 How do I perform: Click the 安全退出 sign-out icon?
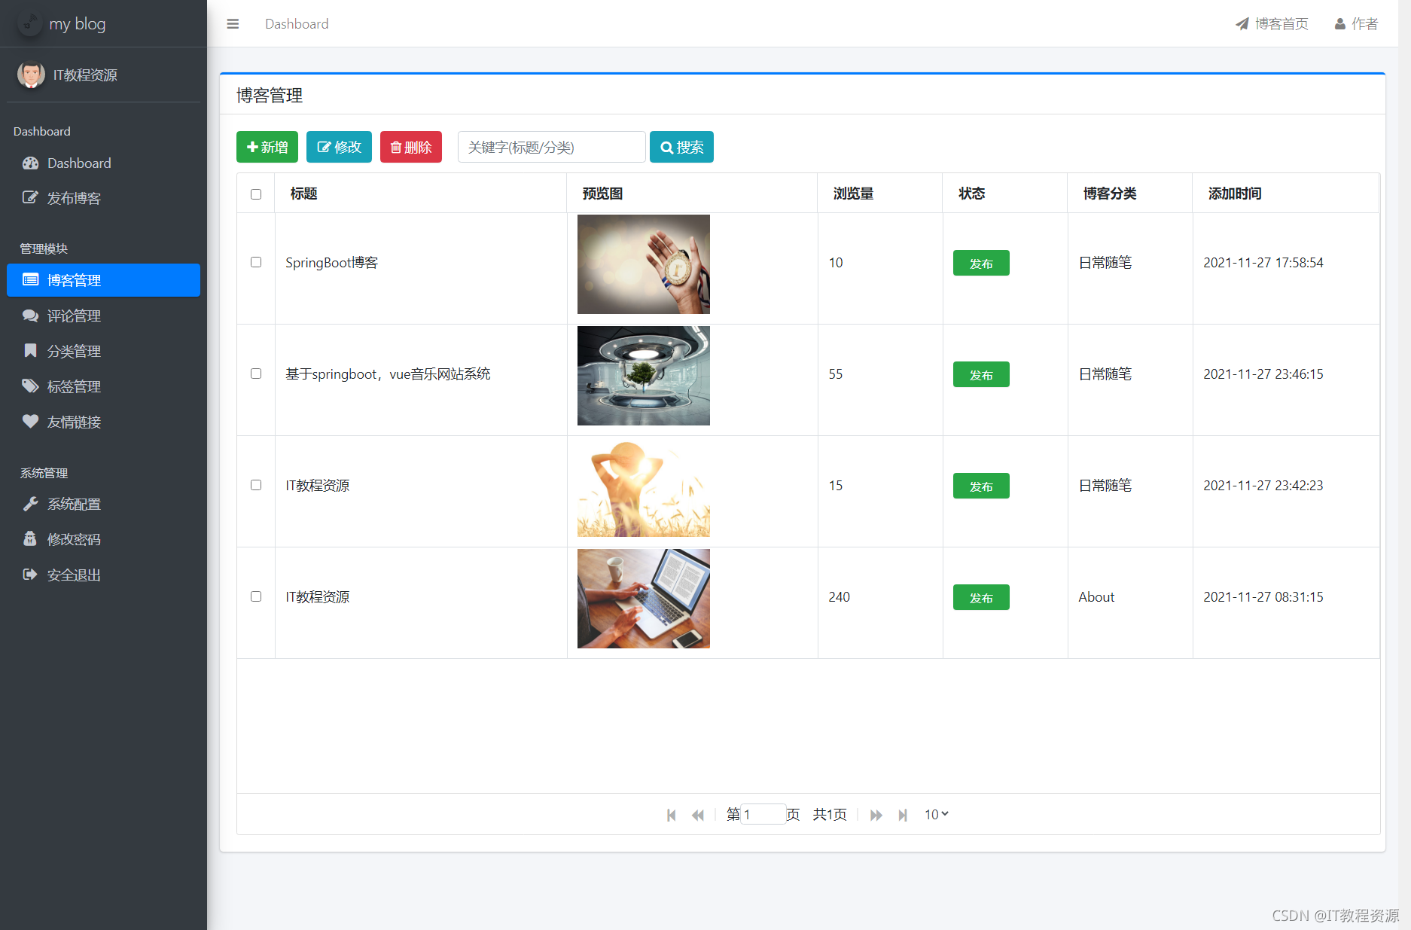30,575
